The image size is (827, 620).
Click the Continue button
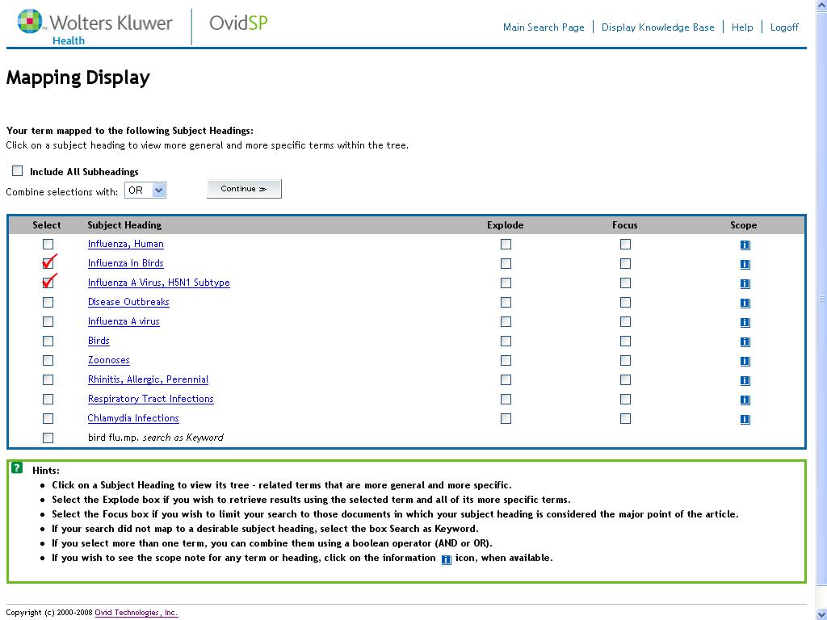pos(244,189)
